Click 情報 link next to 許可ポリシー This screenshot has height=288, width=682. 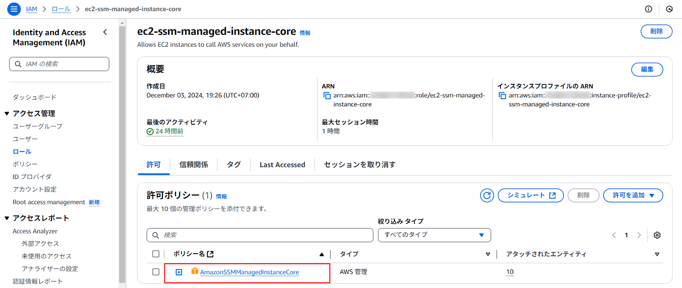pyautogui.click(x=221, y=197)
